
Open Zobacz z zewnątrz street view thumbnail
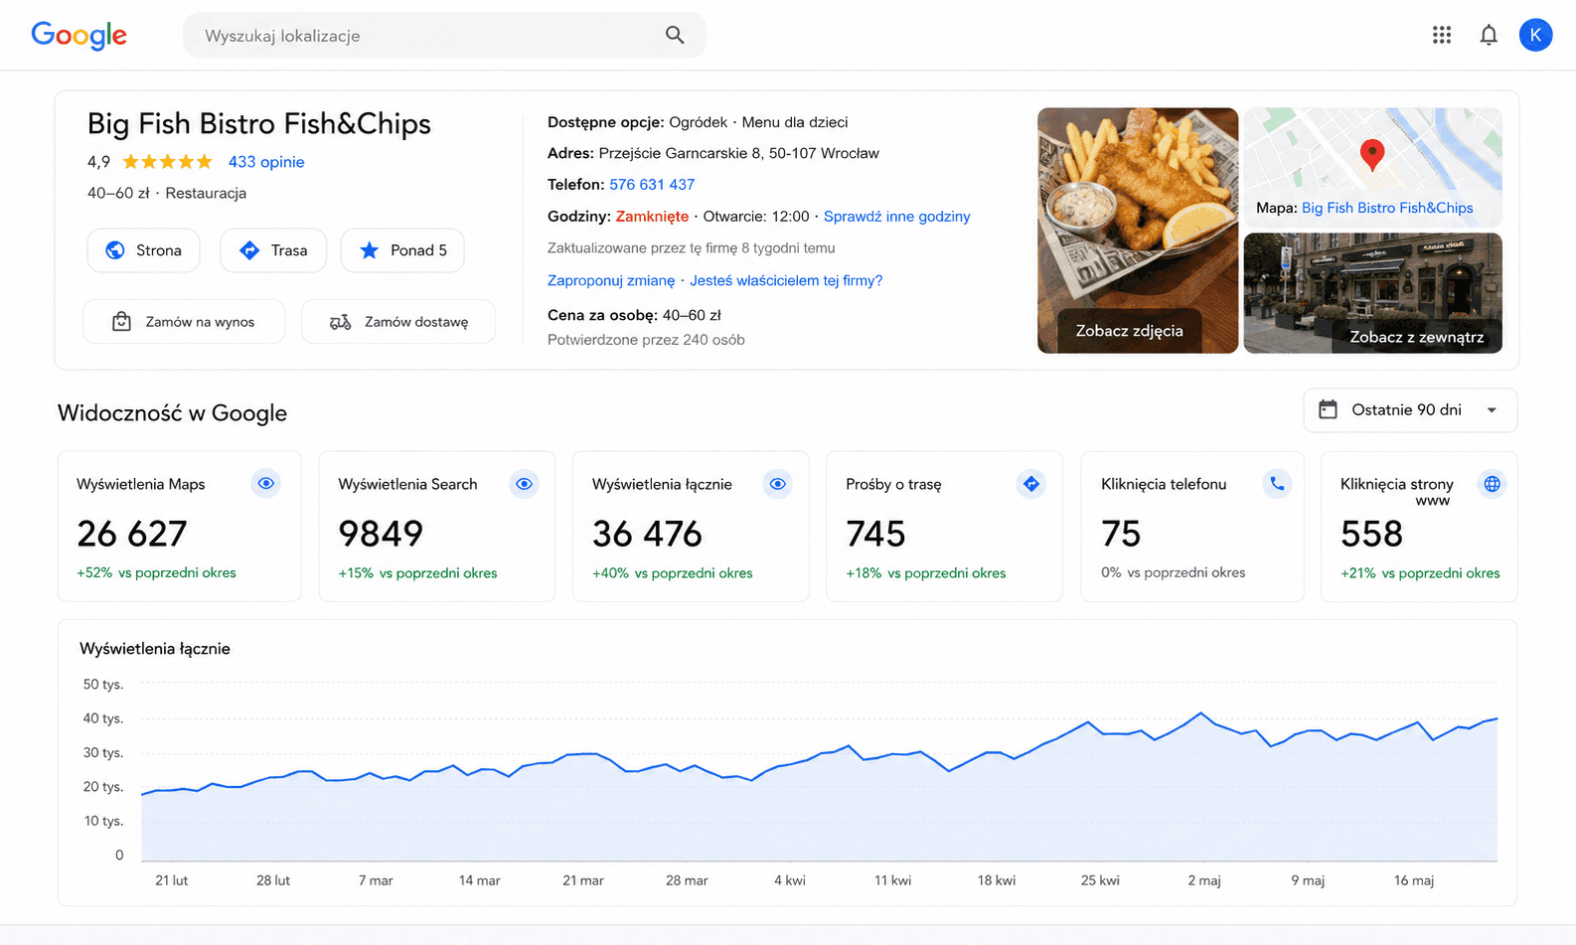point(1372,293)
